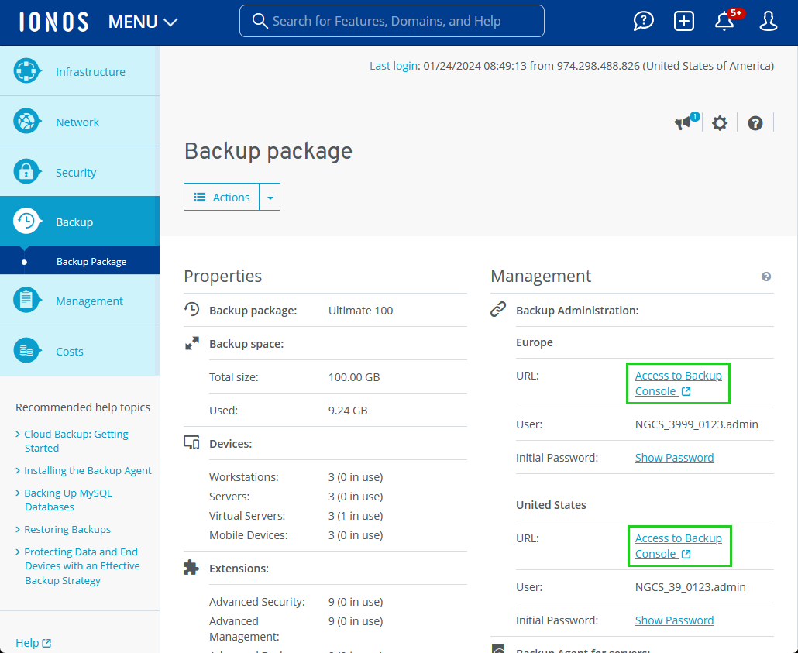798x653 pixels.
Task: Open settings gear icon
Action: tap(720, 123)
